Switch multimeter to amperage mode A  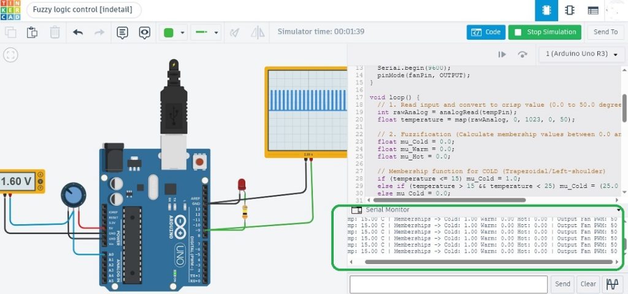coord(40,175)
